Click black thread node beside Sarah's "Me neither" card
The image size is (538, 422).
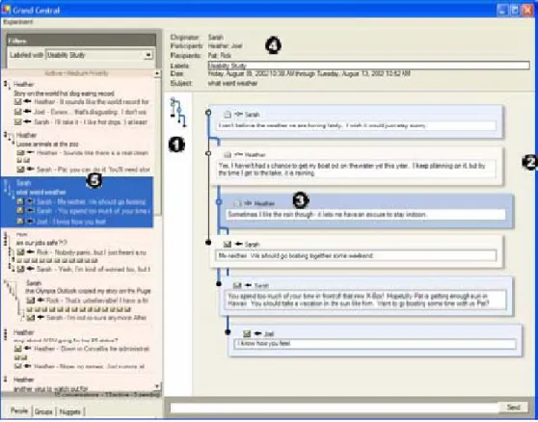[208, 243]
